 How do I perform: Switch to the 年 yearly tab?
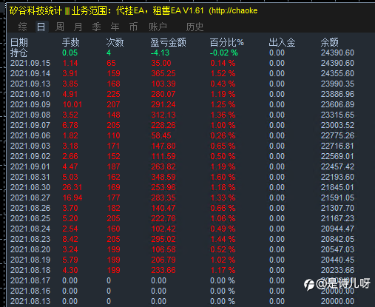pos(115,27)
